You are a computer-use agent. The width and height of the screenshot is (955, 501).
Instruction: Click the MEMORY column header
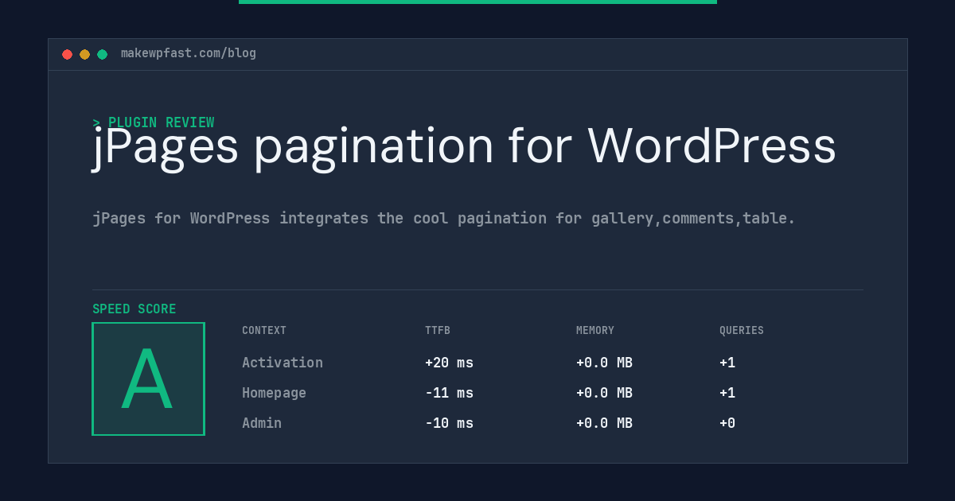[595, 331]
